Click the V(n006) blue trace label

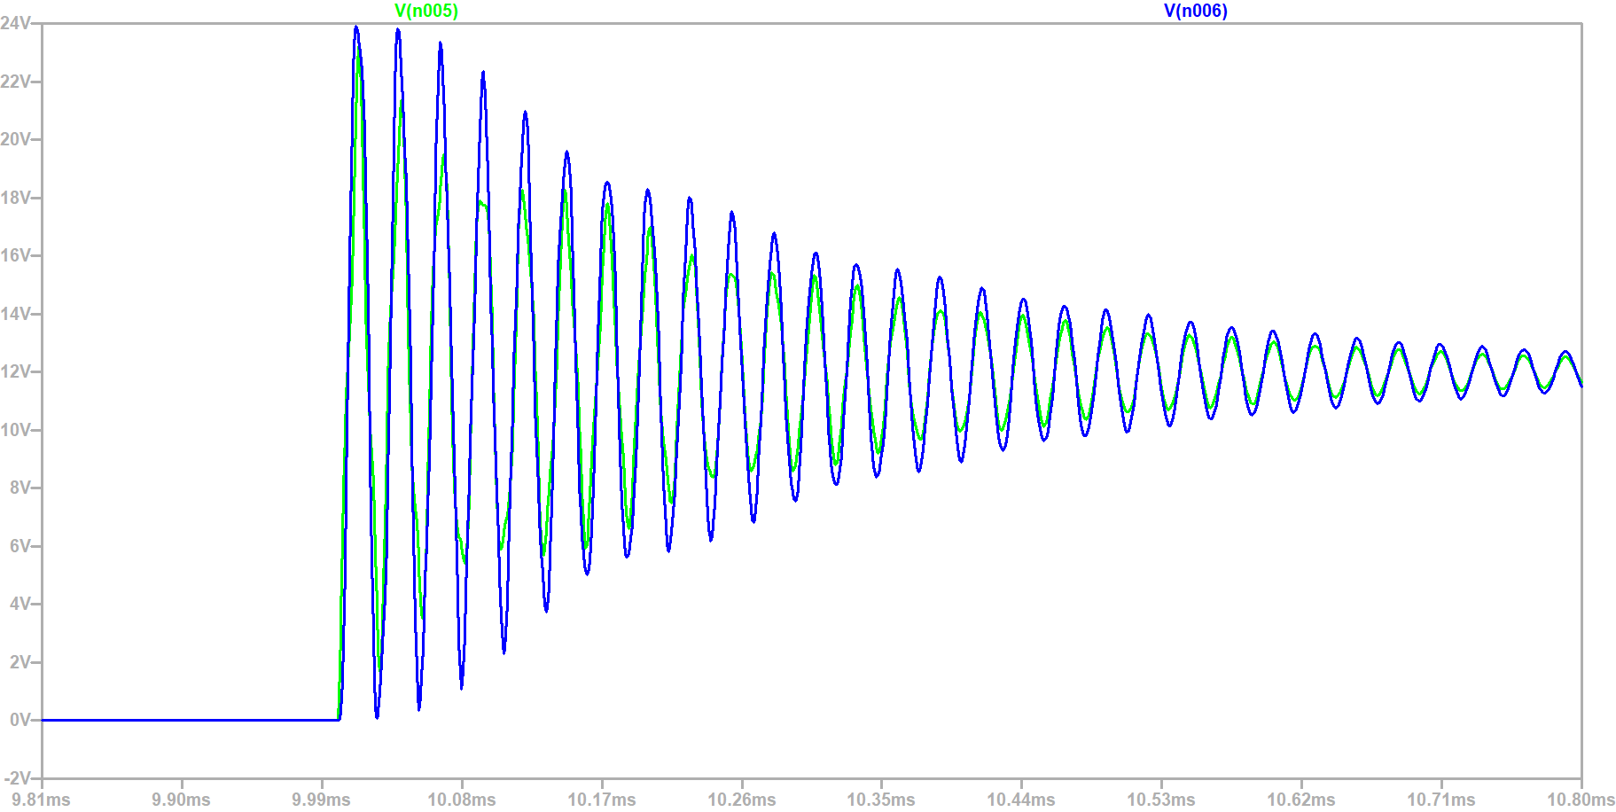[1196, 11]
